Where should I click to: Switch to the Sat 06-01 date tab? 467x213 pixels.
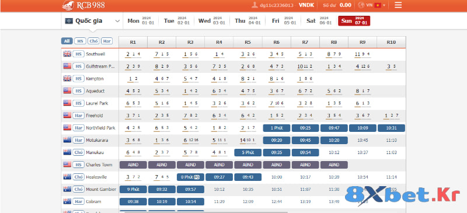[319, 21]
